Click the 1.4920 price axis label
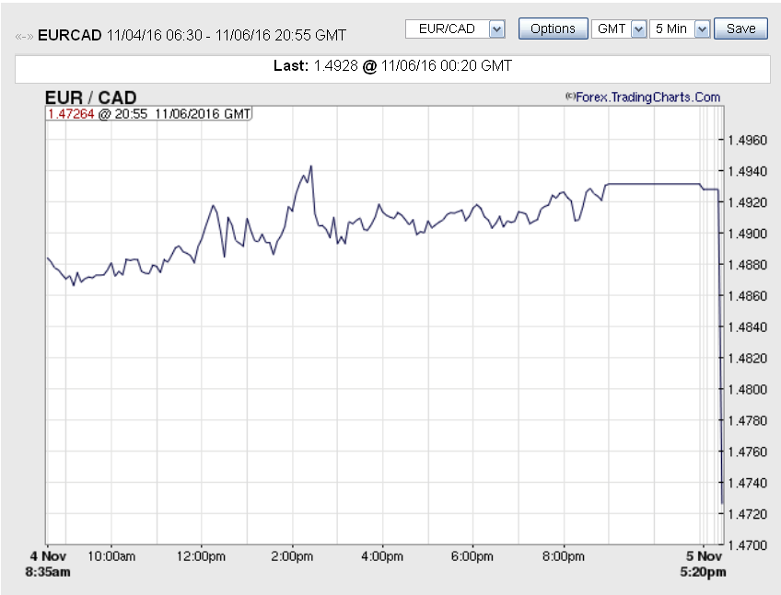This screenshot has height=595, width=781. tap(747, 202)
